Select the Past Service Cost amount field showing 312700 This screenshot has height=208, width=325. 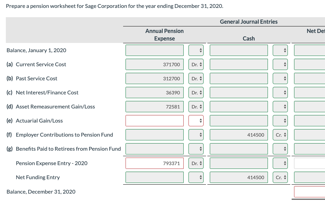[154, 78]
